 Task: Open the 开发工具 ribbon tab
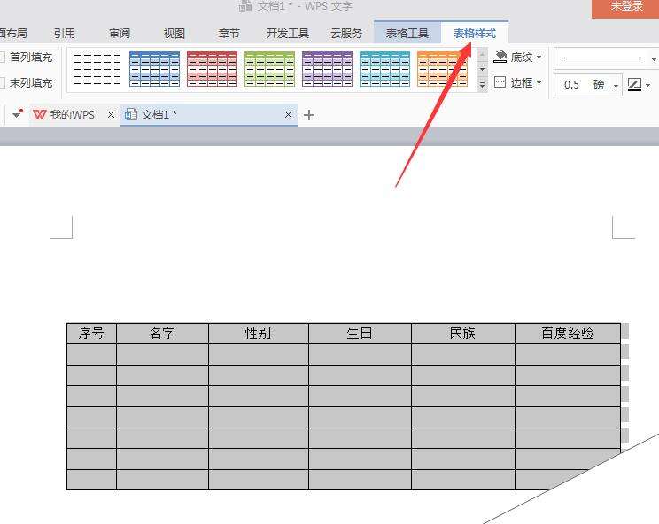point(288,34)
